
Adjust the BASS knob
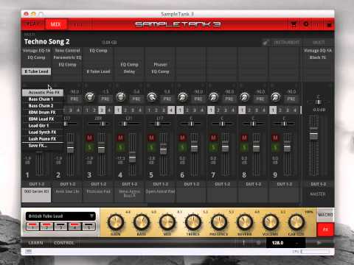[142, 222]
